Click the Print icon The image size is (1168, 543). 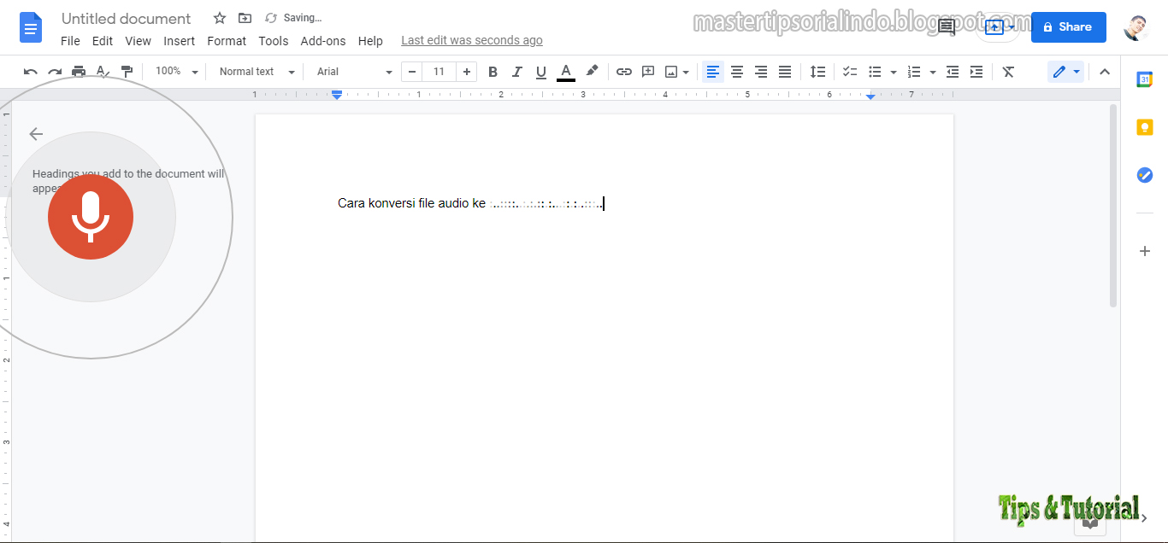[x=78, y=72]
